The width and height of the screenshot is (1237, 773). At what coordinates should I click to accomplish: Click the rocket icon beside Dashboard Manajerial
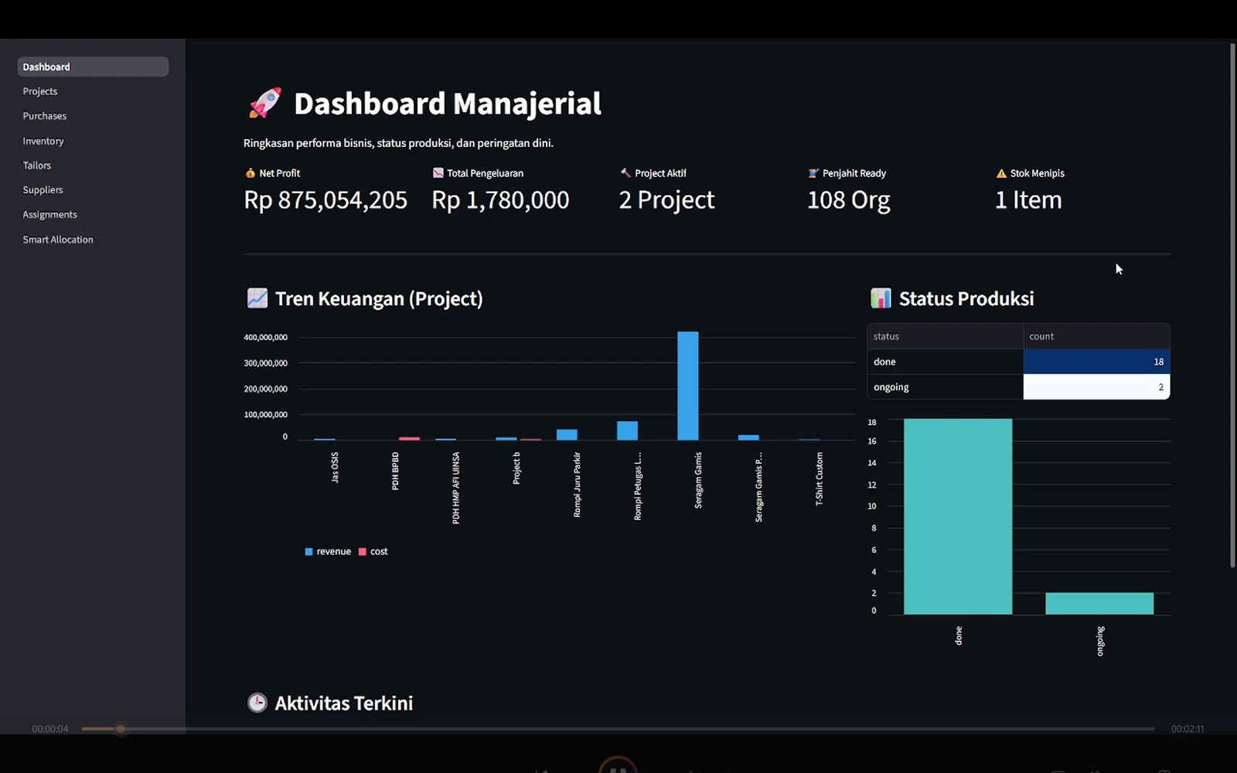point(264,103)
